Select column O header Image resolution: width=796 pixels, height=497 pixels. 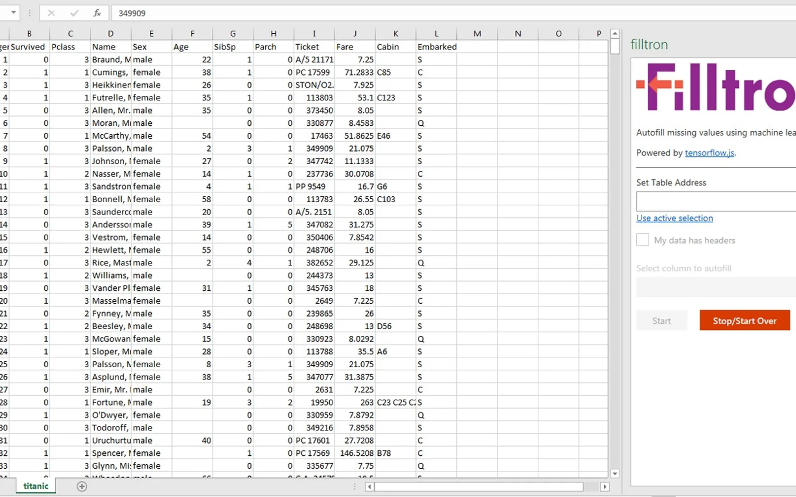559,34
